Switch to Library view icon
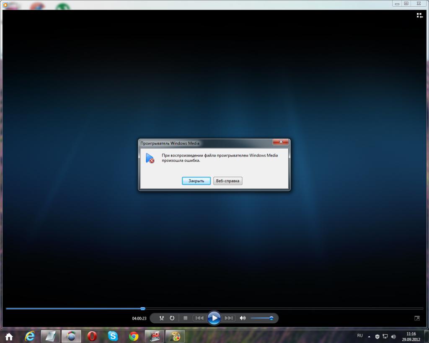 pos(419,15)
